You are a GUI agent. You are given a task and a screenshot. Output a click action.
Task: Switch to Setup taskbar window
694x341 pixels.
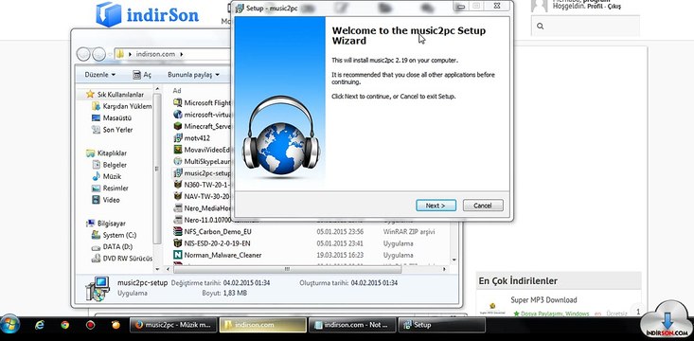tap(442, 325)
